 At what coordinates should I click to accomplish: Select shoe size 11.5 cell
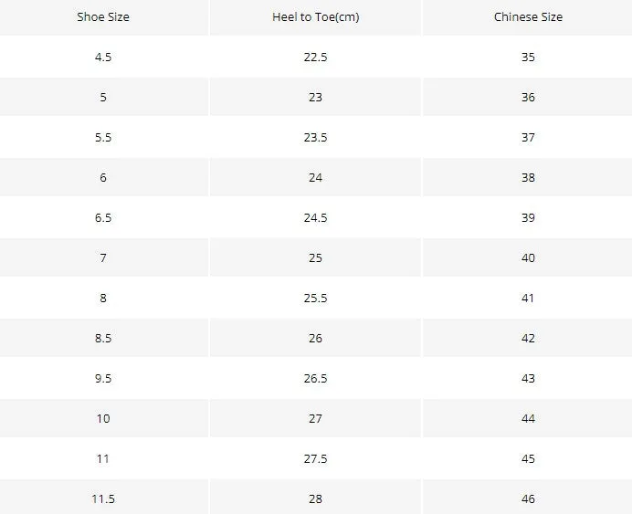[103, 498]
